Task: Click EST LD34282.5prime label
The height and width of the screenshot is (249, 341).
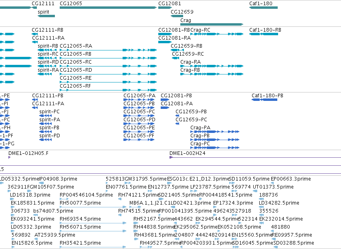Action: (279, 203)
